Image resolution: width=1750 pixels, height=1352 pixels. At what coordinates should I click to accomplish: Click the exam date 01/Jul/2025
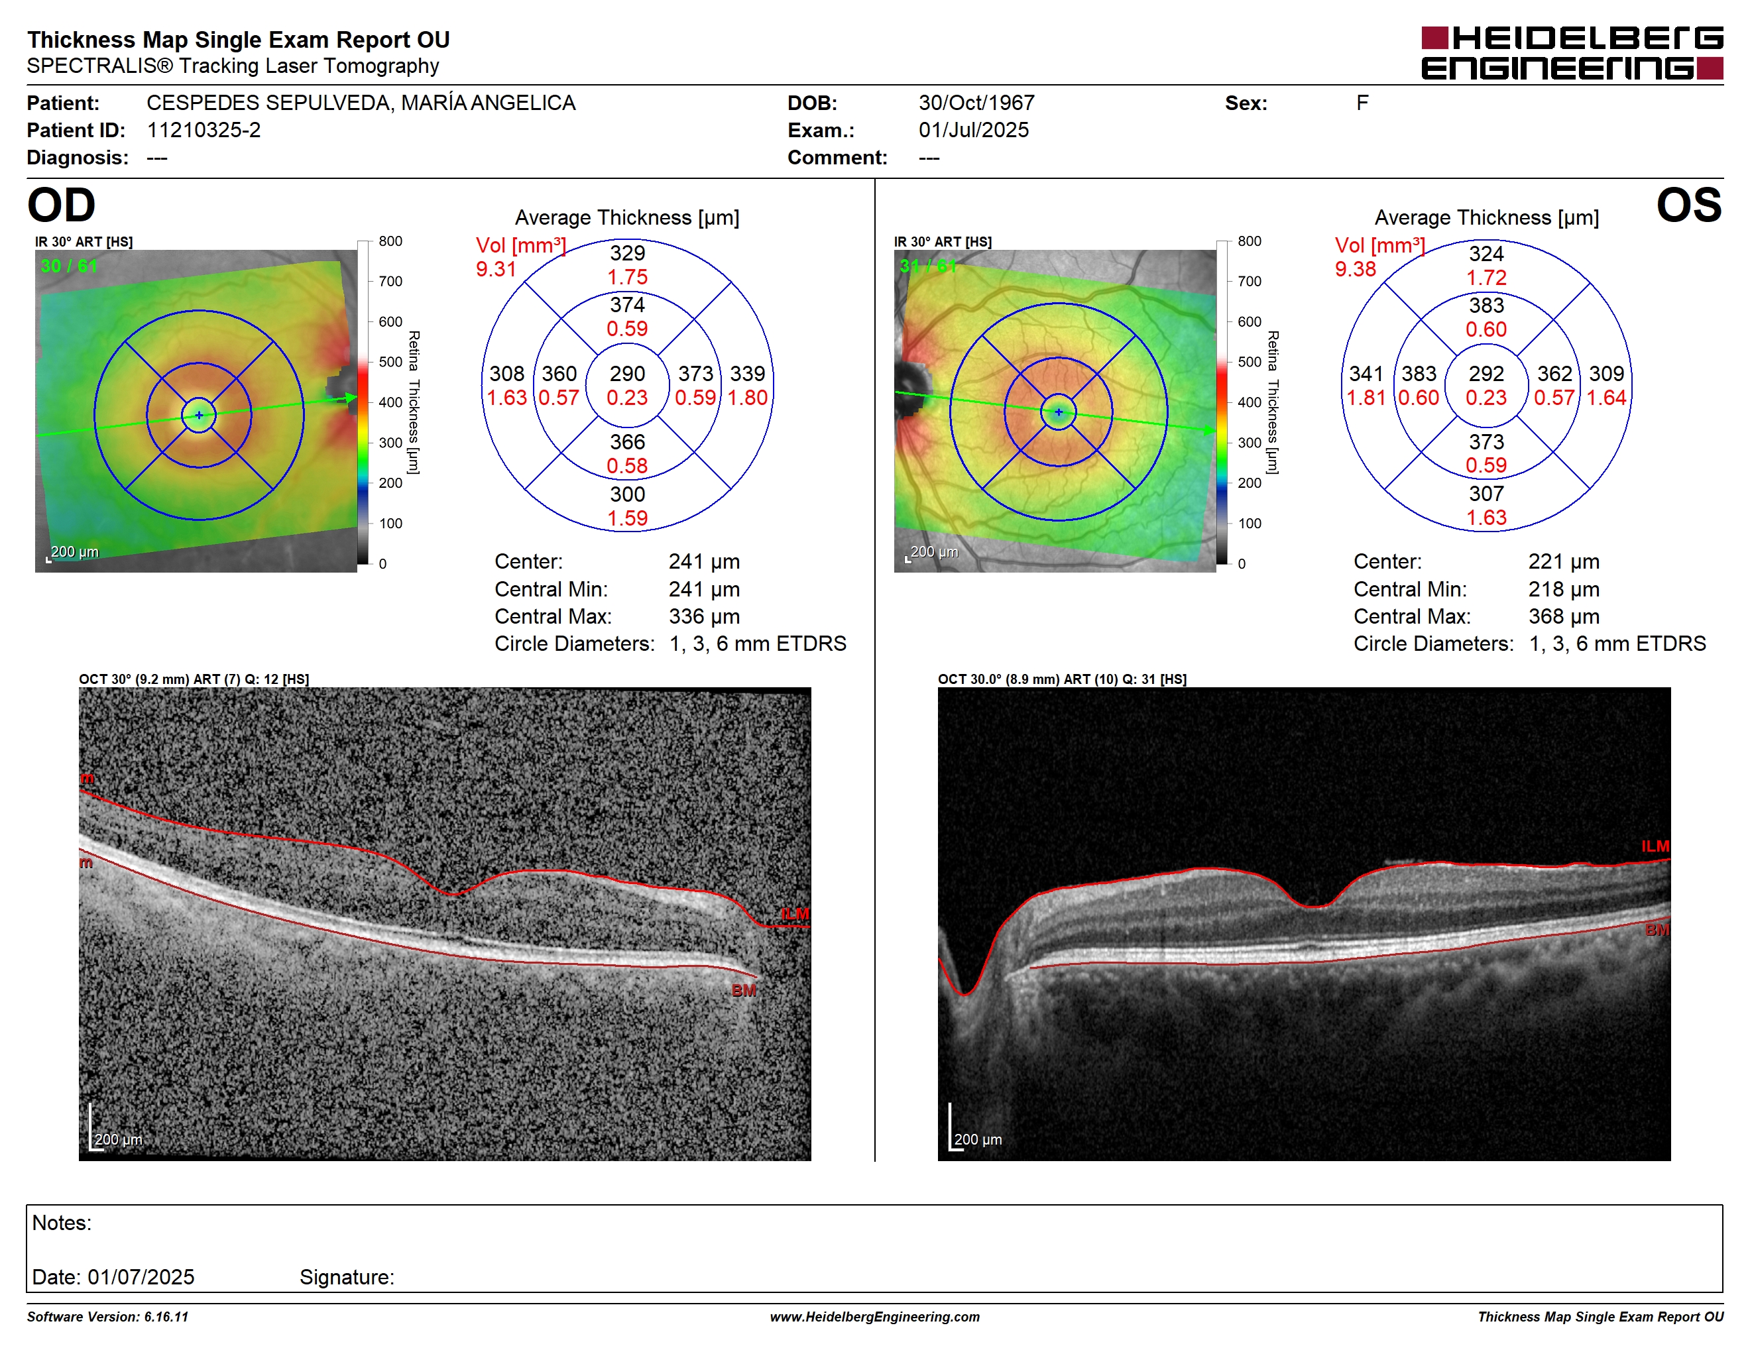tap(972, 130)
